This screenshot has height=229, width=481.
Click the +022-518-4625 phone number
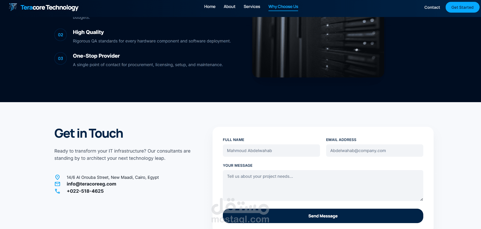point(85,191)
